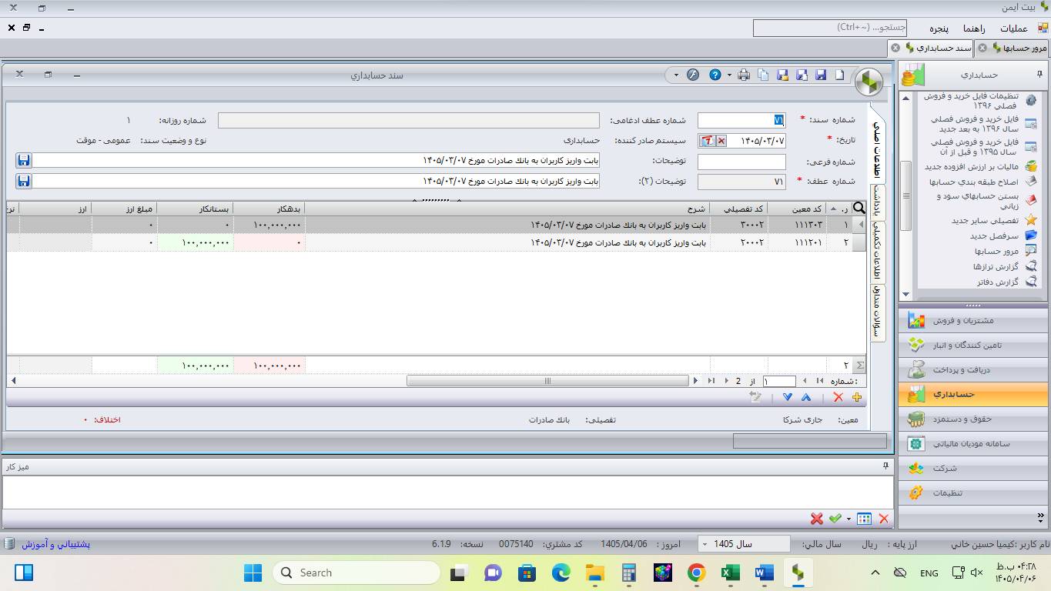Click save icon beside توضیحات field
1051x591 pixels.
coord(24,161)
